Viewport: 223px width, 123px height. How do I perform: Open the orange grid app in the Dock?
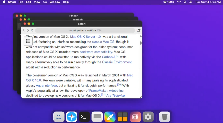(123, 117)
